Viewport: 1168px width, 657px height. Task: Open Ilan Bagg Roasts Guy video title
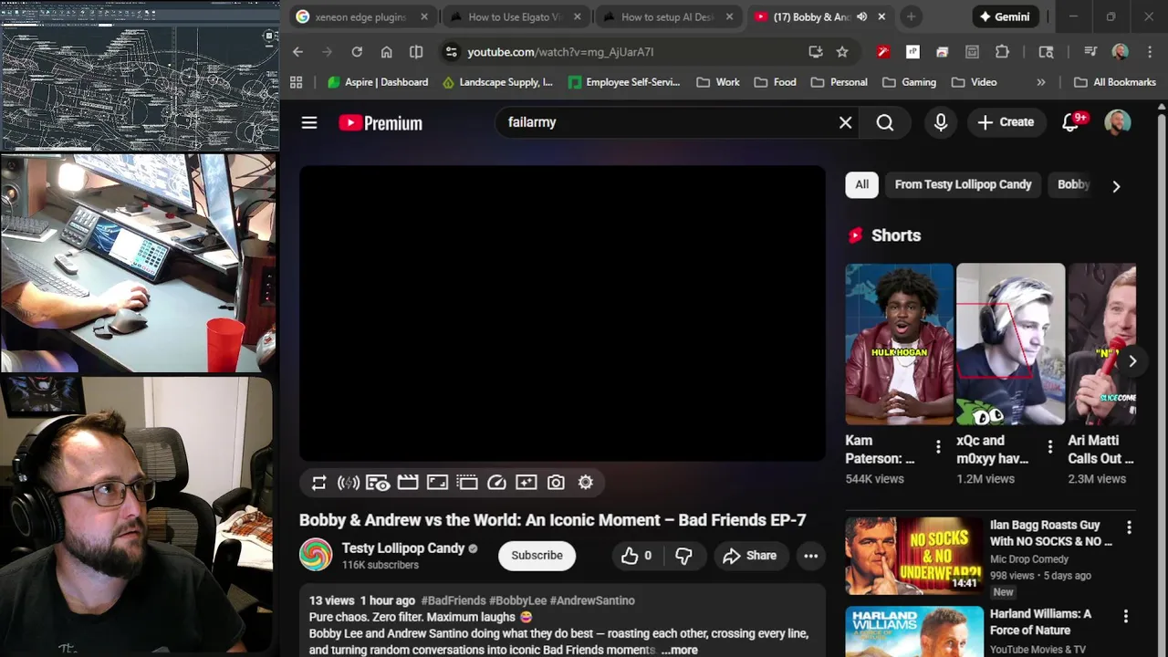(1049, 534)
